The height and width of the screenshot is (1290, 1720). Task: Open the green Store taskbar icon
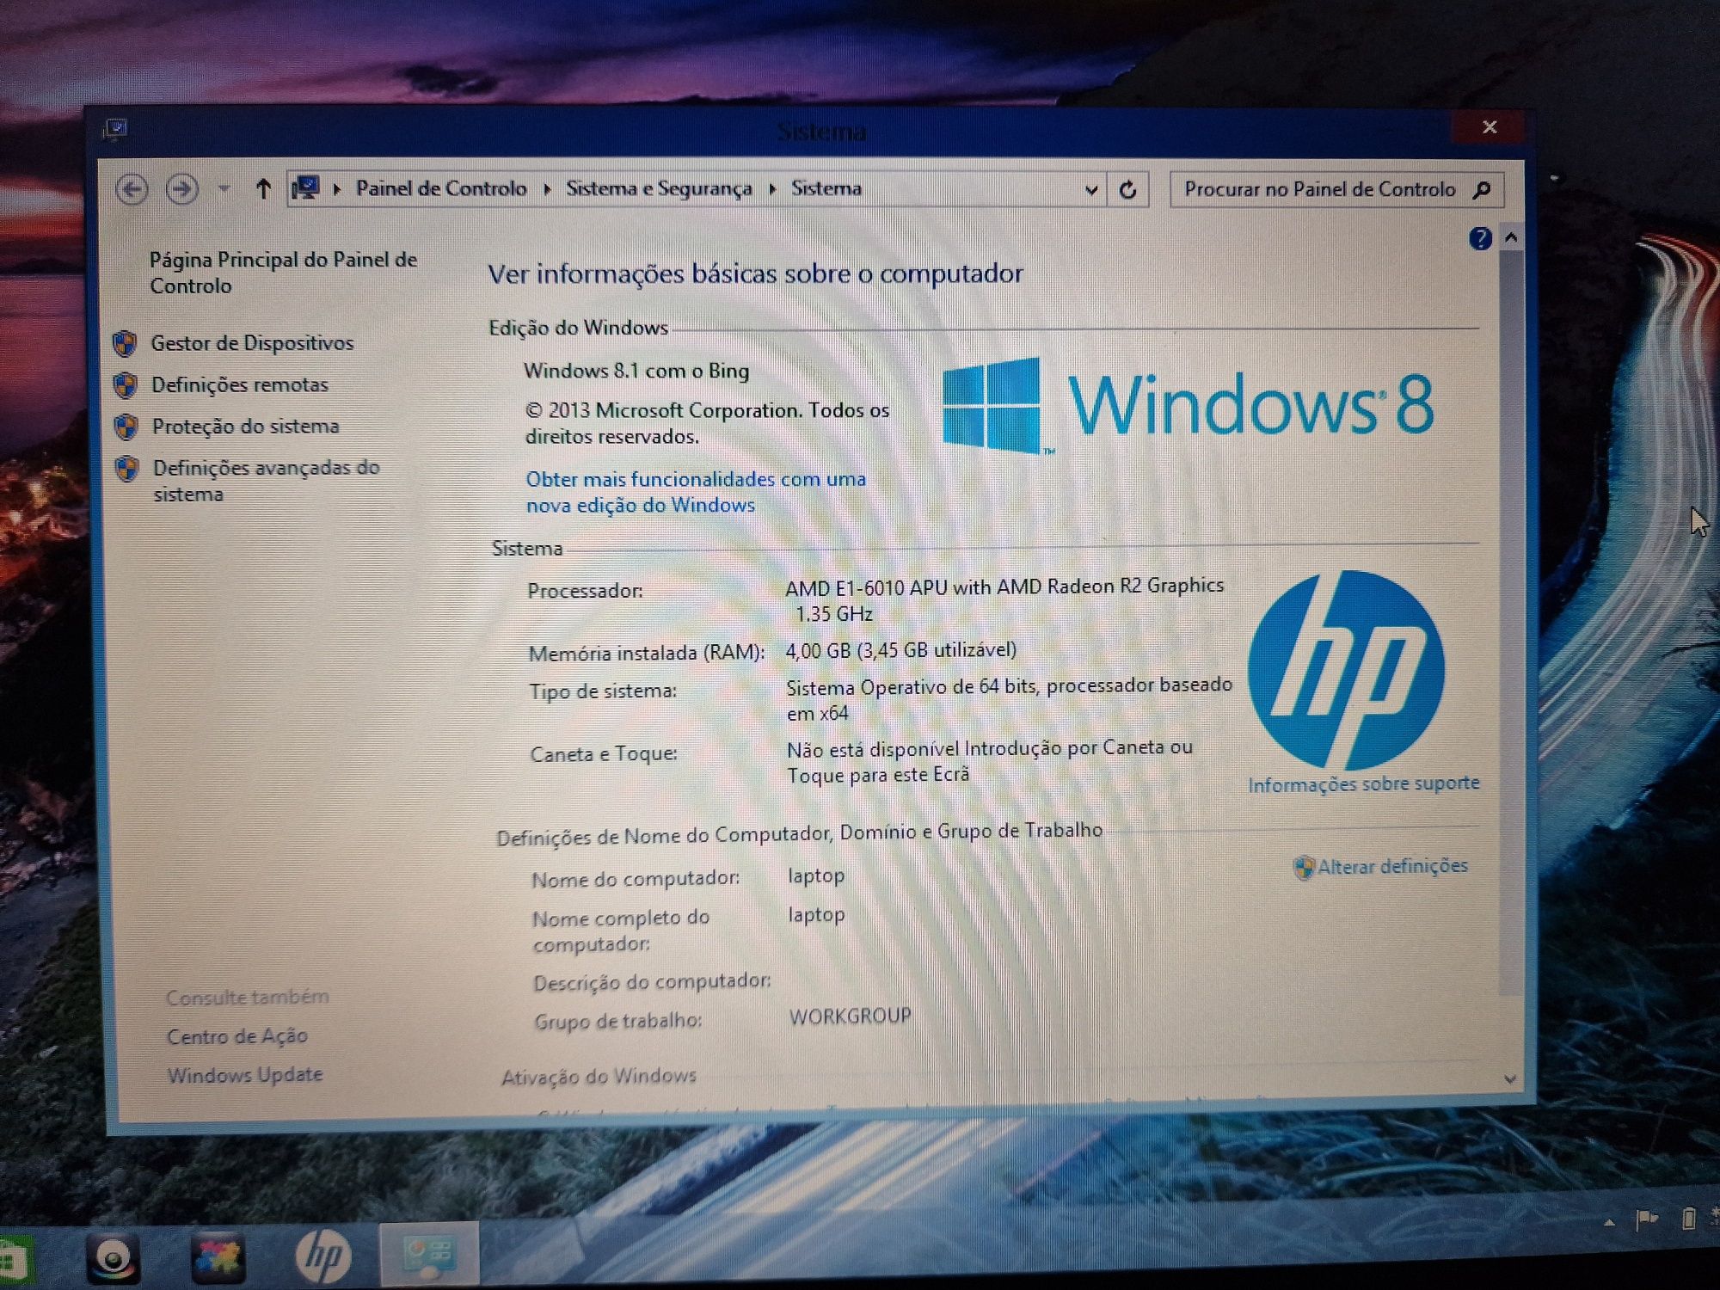click(15, 1261)
